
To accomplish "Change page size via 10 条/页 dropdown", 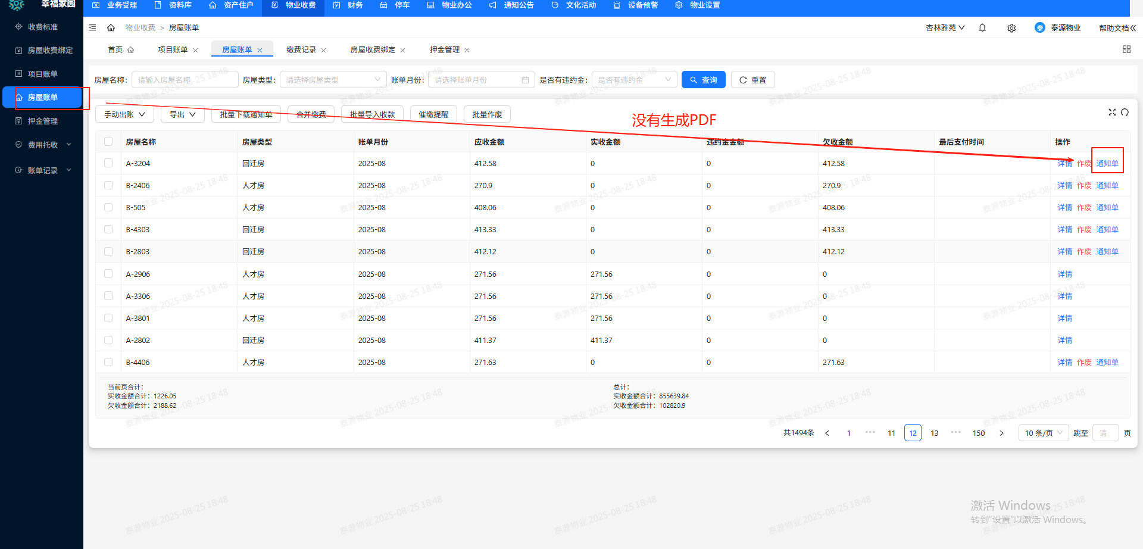I will [1043, 433].
